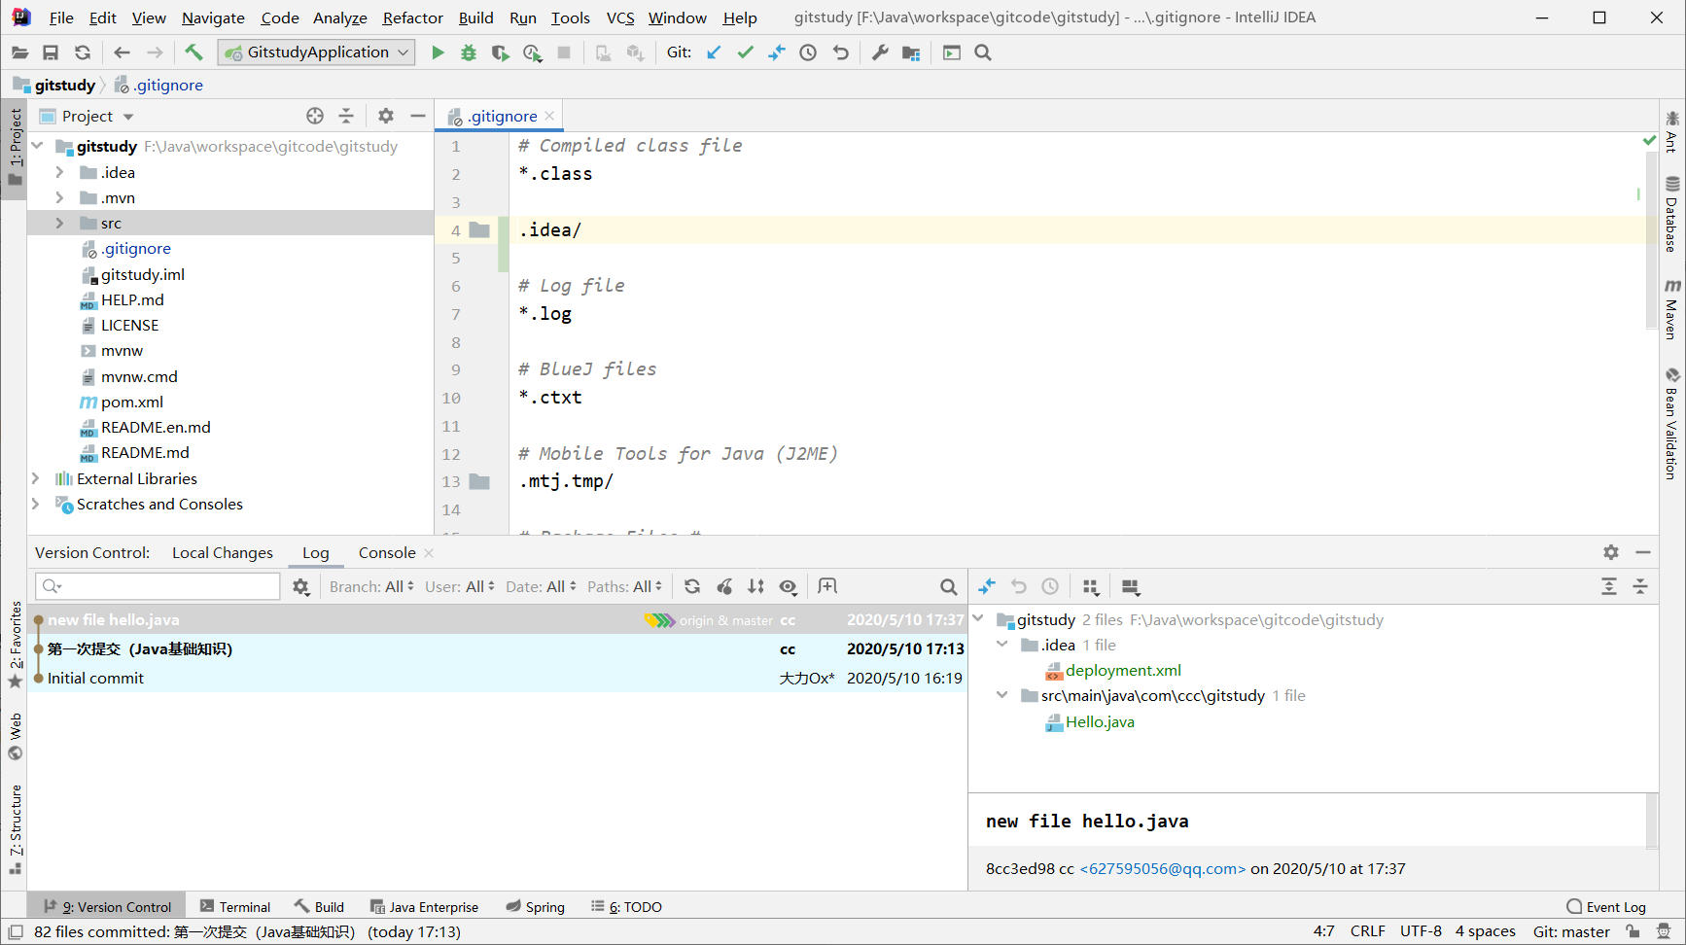Open log quick settings eye icon
The height and width of the screenshot is (945, 1686).
(x=789, y=586)
